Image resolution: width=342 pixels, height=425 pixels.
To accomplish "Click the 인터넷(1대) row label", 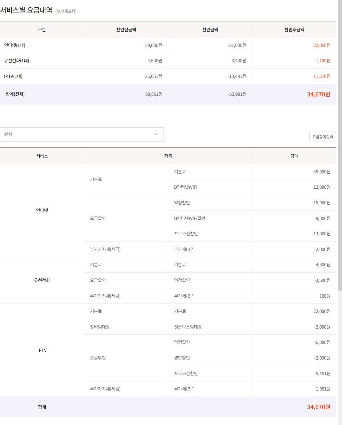I will coord(15,45).
